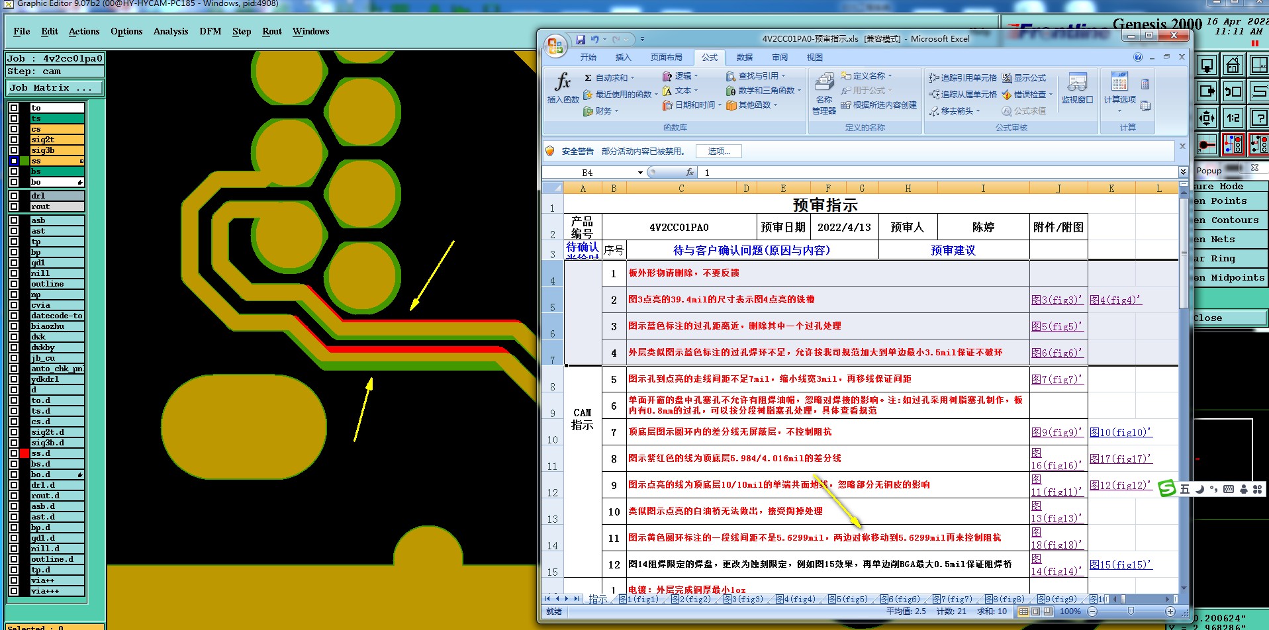Click the Excel Office button
This screenshot has height=630, width=1269.
pyautogui.click(x=555, y=46)
